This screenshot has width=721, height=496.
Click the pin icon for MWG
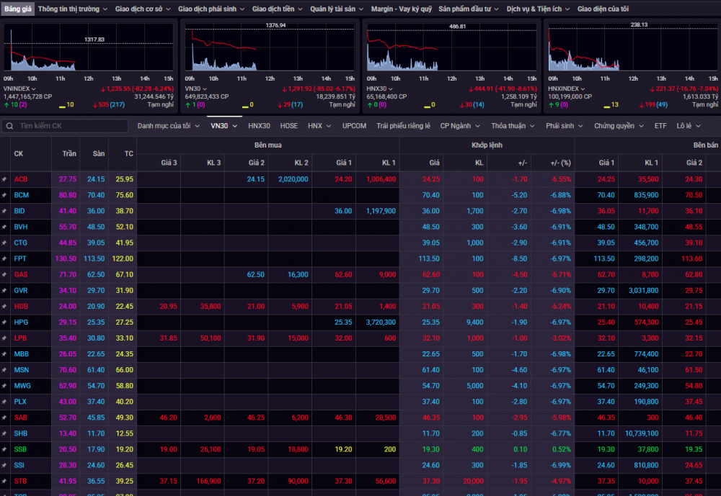[x=4, y=386]
